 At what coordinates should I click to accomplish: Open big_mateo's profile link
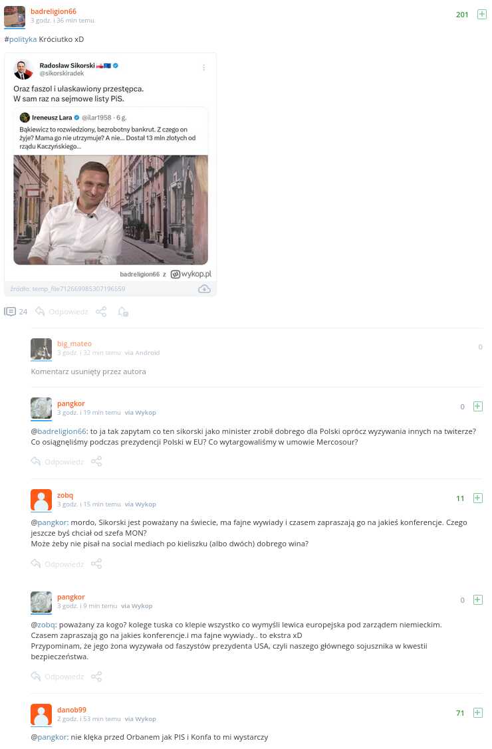tap(74, 344)
